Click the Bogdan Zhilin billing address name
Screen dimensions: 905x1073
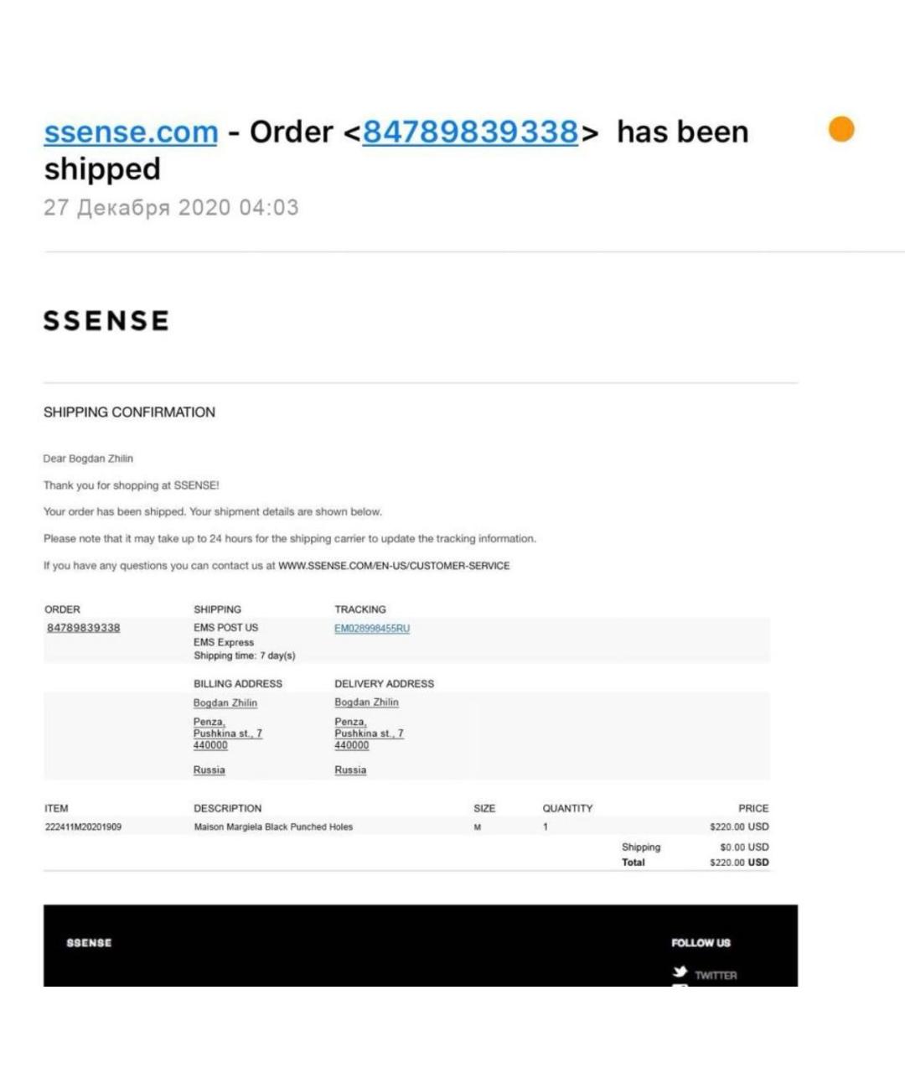pos(225,702)
